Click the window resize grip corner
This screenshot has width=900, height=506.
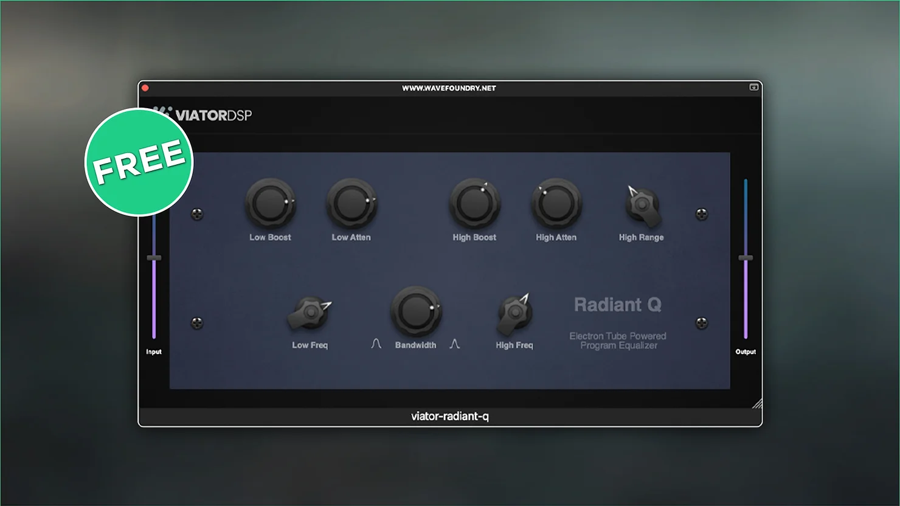coord(756,403)
